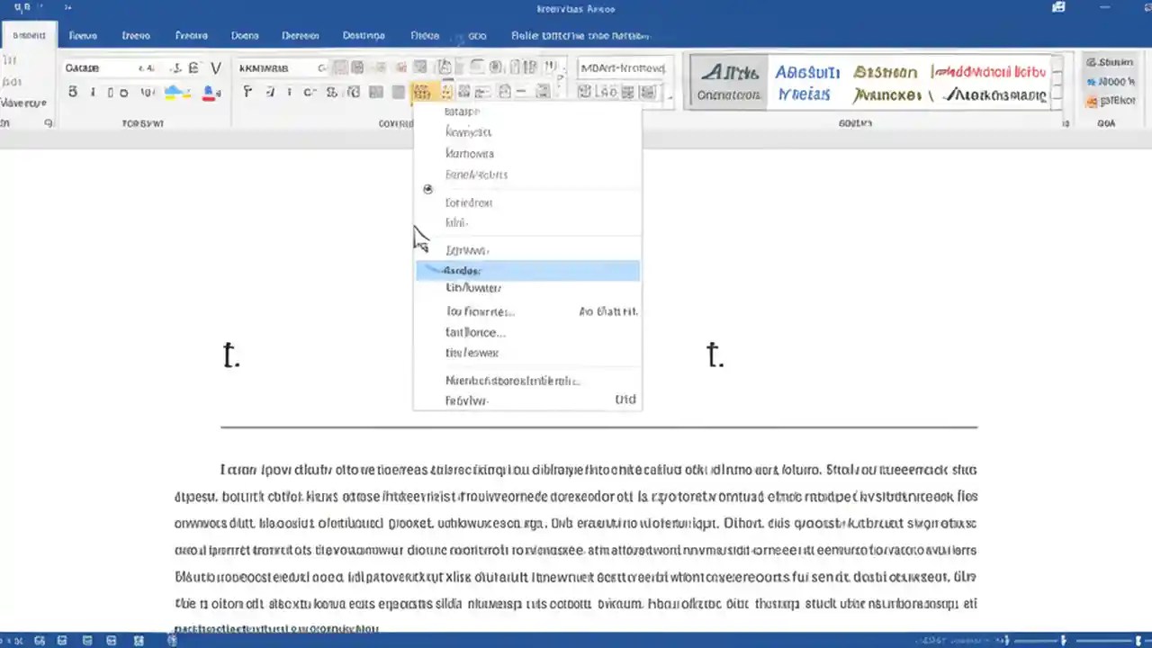Select the font color icon
The width and height of the screenshot is (1152, 648).
tap(207, 91)
